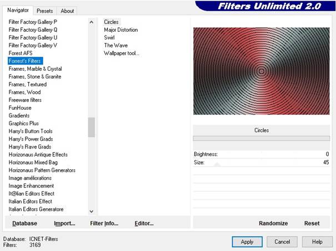Open the Presets tab
This screenshot has height=251, width=336.
[44, 11]
